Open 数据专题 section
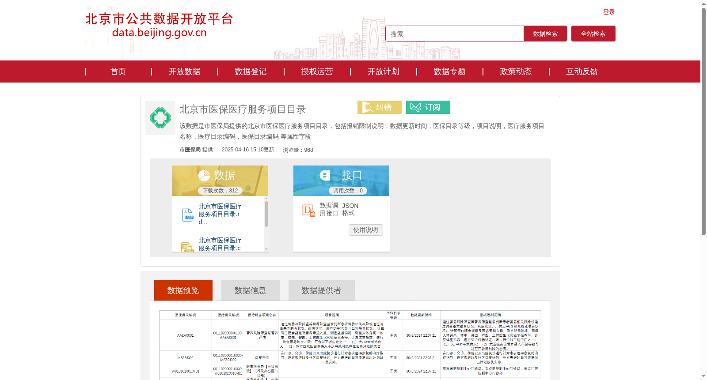 click(449, 71)
